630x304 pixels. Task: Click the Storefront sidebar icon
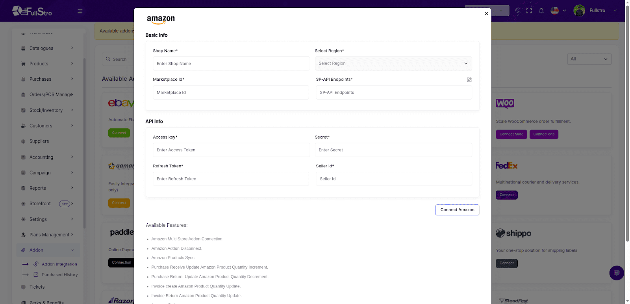(23, 204)
